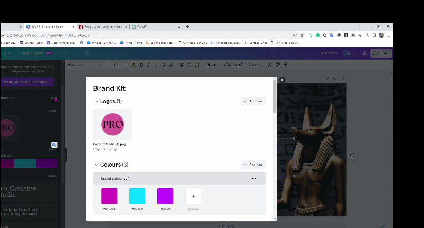The height and width of the screenshot is (228, 424).
Task: Collapse the Colours section
Action: (96, 165)
